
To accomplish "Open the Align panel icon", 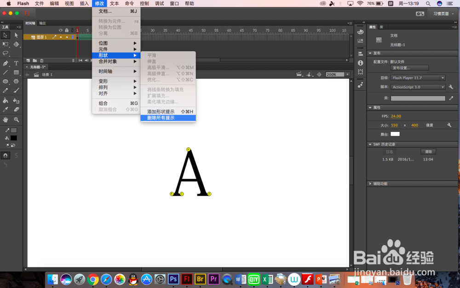I will (361, 54).
